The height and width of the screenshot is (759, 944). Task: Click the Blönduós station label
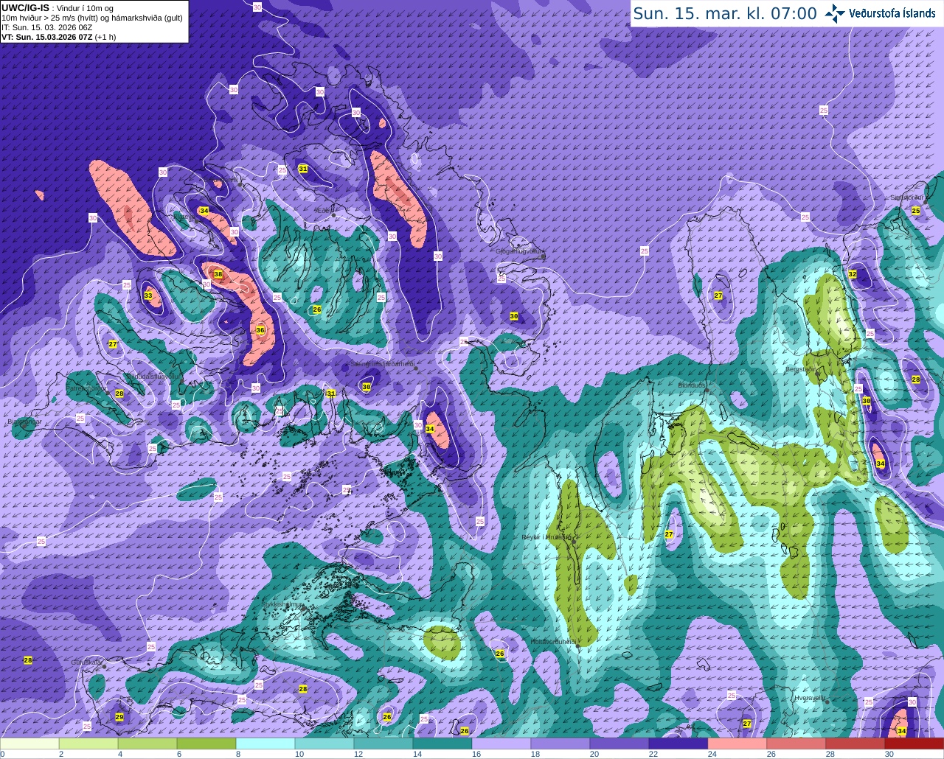pyautogui.click(x=693, y=385)
